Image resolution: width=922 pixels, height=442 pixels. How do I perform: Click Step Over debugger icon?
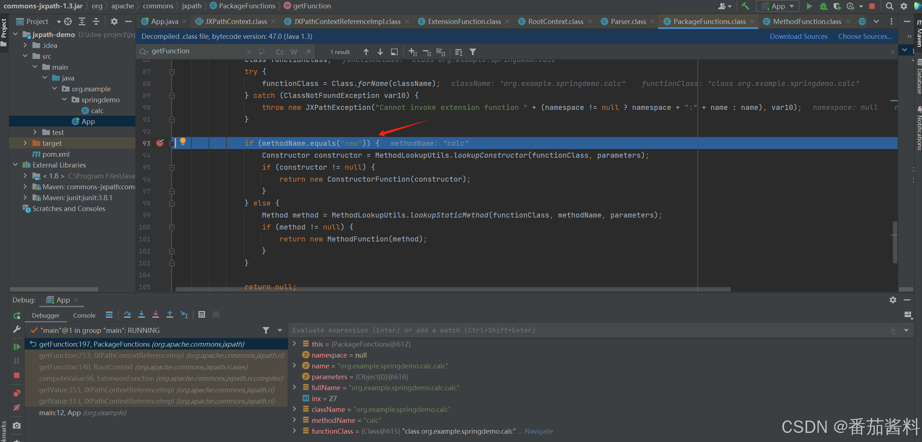point(127,314)
